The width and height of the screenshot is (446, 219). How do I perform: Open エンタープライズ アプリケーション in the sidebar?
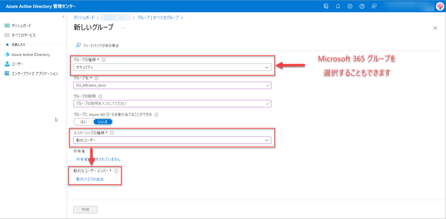coord(35,74)
